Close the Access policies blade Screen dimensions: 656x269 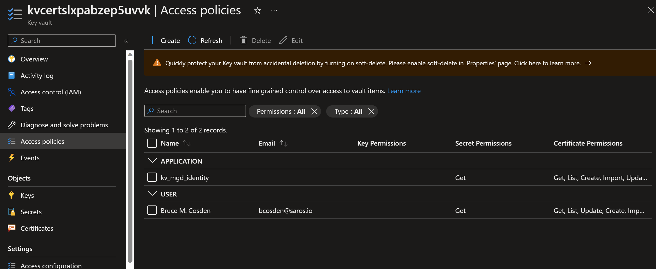651,10
